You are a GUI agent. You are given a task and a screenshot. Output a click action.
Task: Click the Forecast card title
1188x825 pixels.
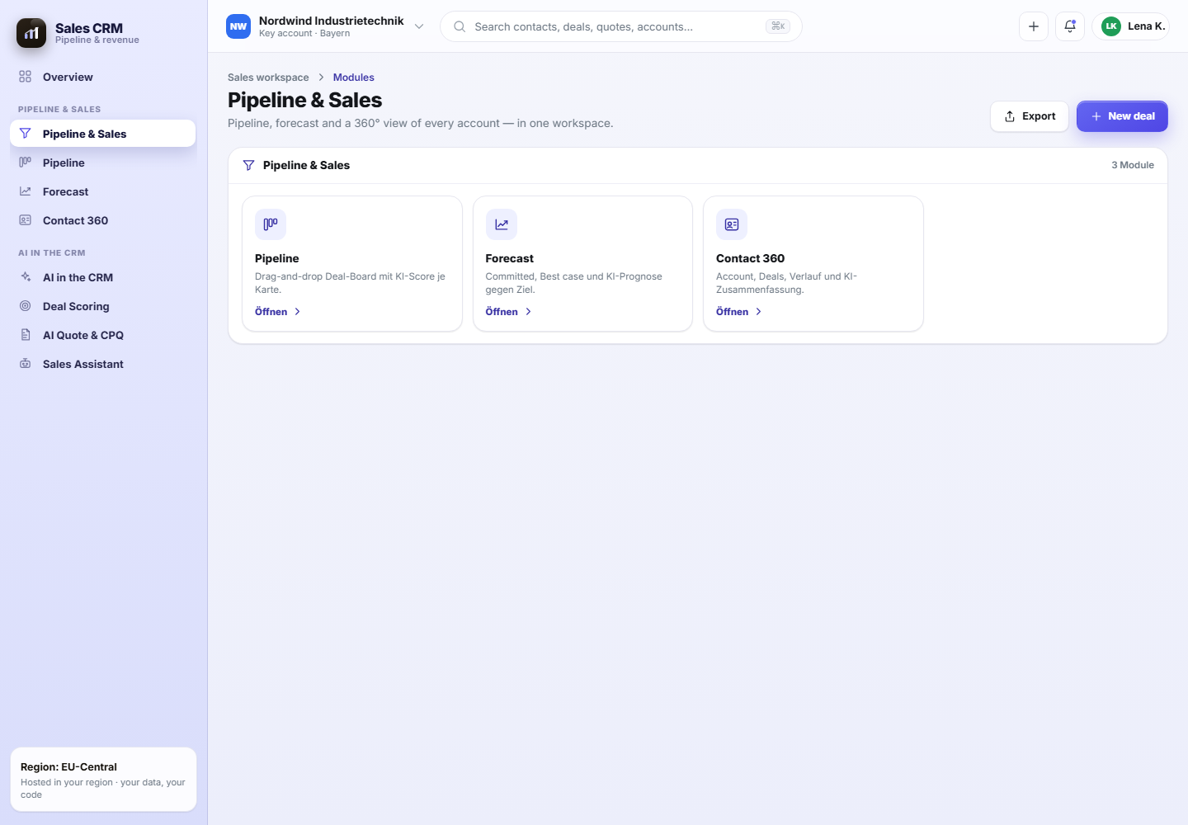[x=510, y=258]
